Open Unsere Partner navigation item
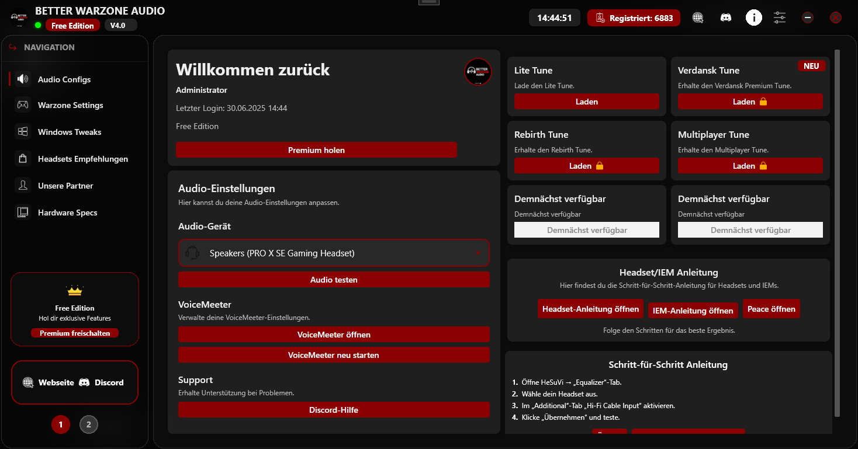Viewport: 858px width, 449px height. pyautogui.click(x=75, y=186)
